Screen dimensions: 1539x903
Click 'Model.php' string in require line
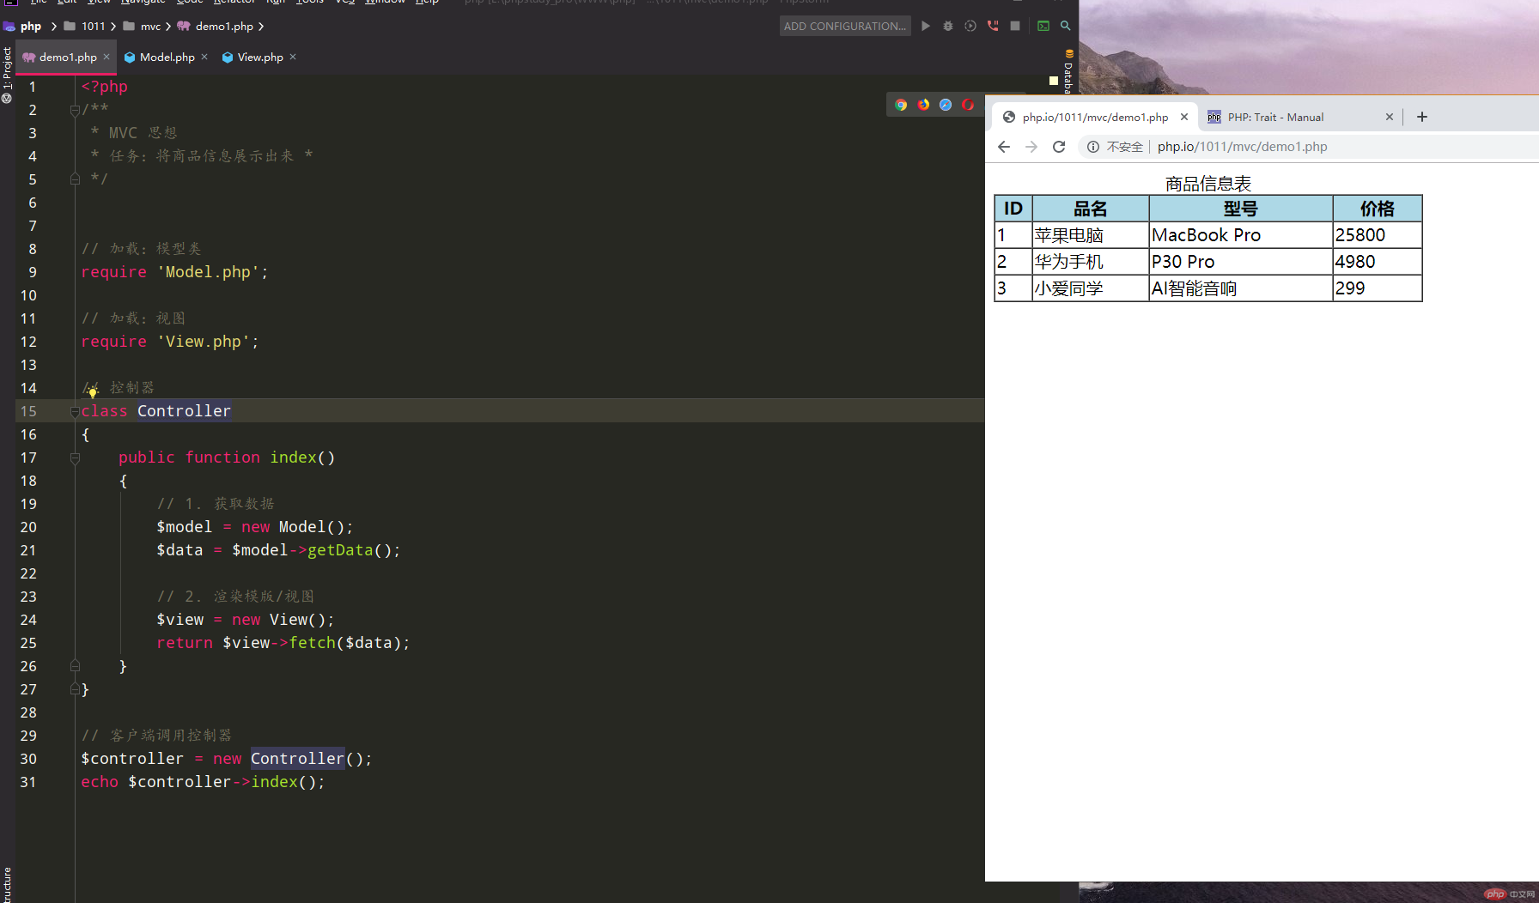(x=208, y=272)
